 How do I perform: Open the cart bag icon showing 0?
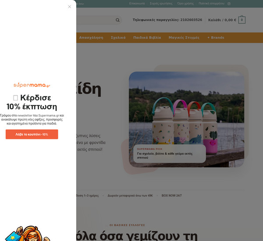coord(242,20)
